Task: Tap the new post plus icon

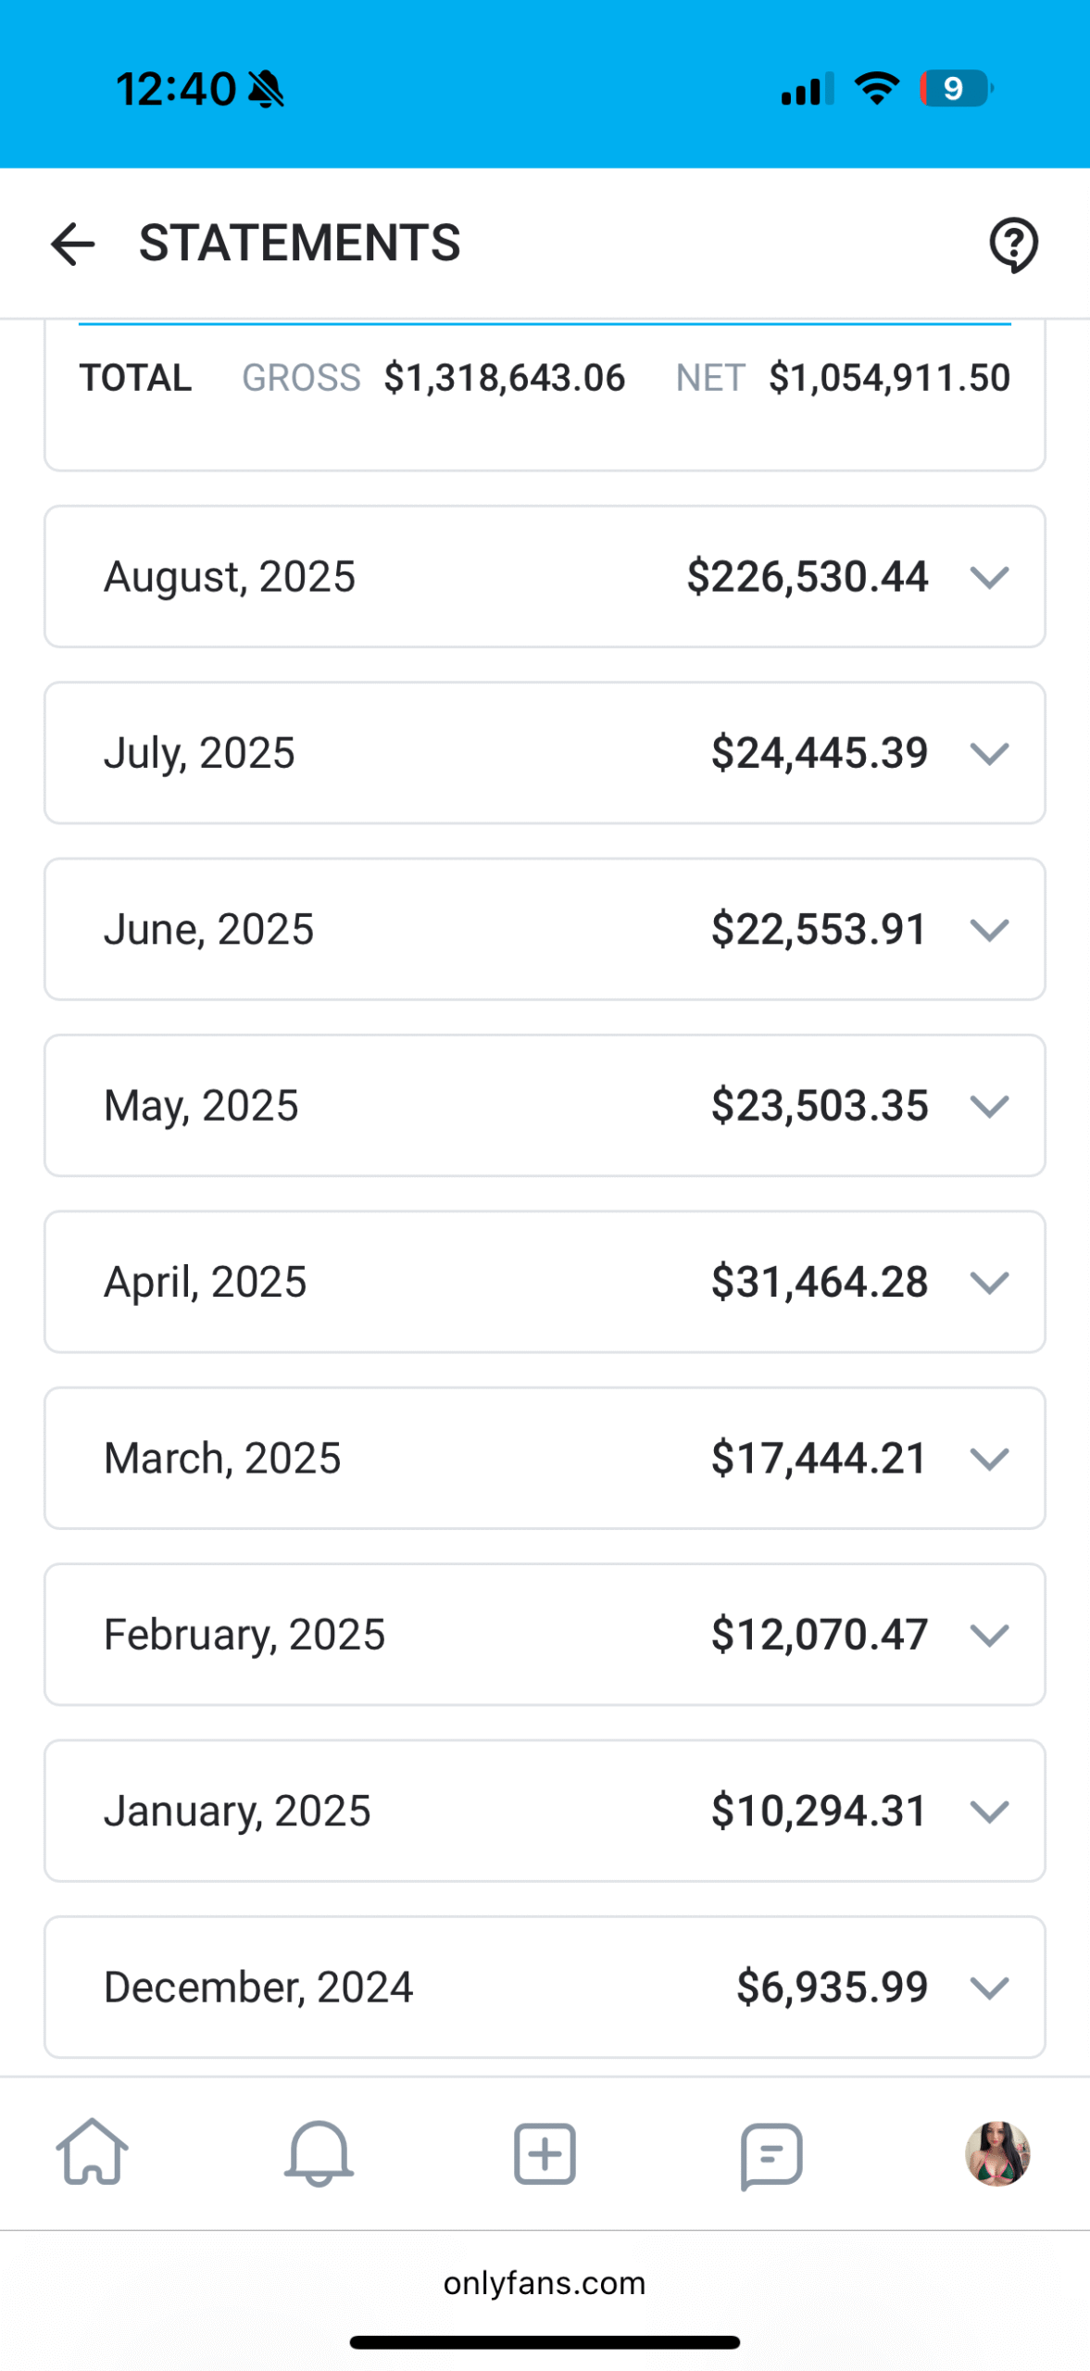Action: tap(545, 2152)
